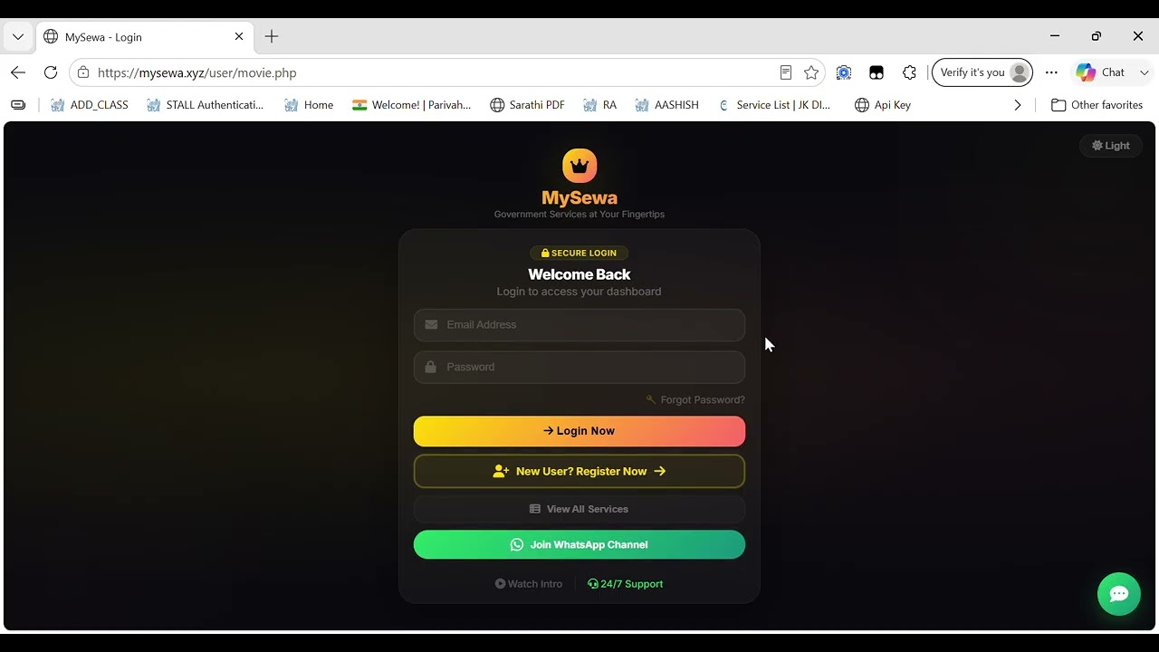Click the blue gear-shaped extension icon in toolbar

pos(844,72)
